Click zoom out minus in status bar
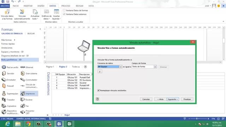The image size is (226, 127). [x=189, y=119]
